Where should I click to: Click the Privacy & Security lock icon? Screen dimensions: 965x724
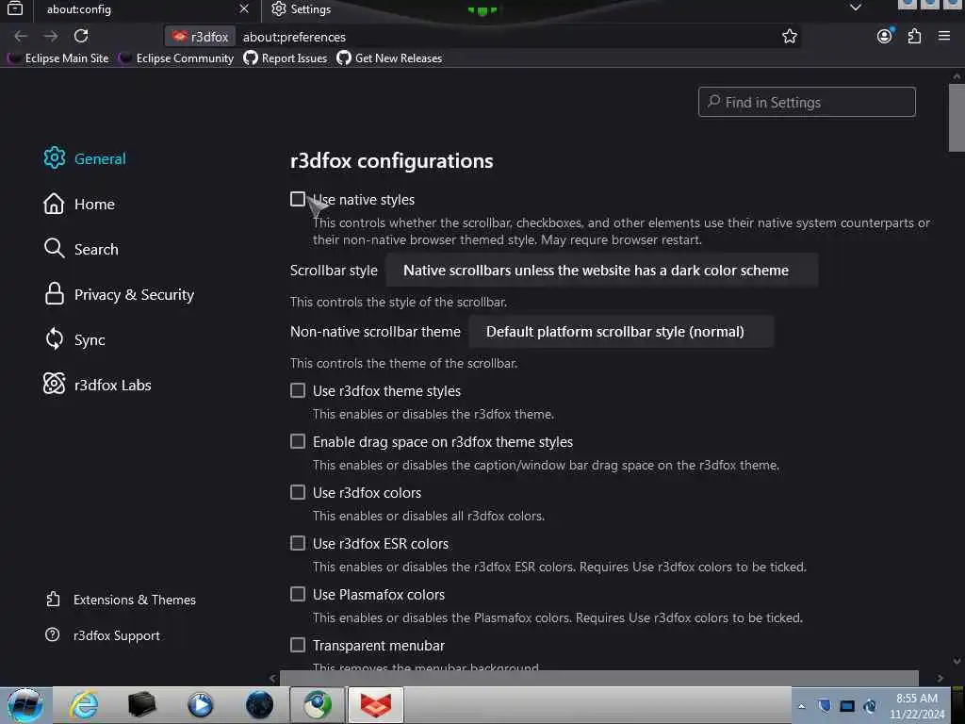(x=54, y=294)
